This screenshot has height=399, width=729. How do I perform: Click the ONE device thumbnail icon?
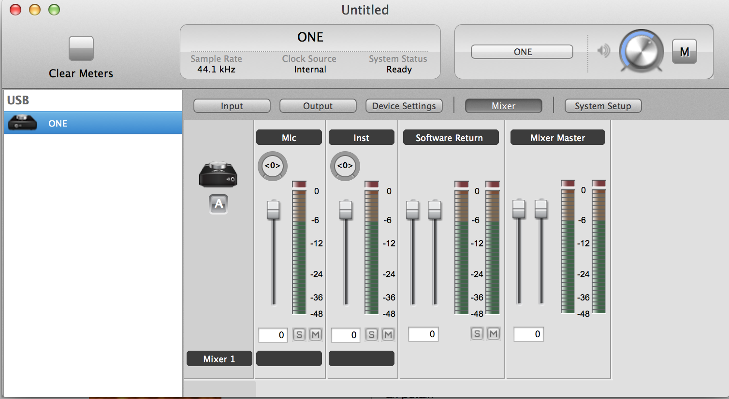219,175
